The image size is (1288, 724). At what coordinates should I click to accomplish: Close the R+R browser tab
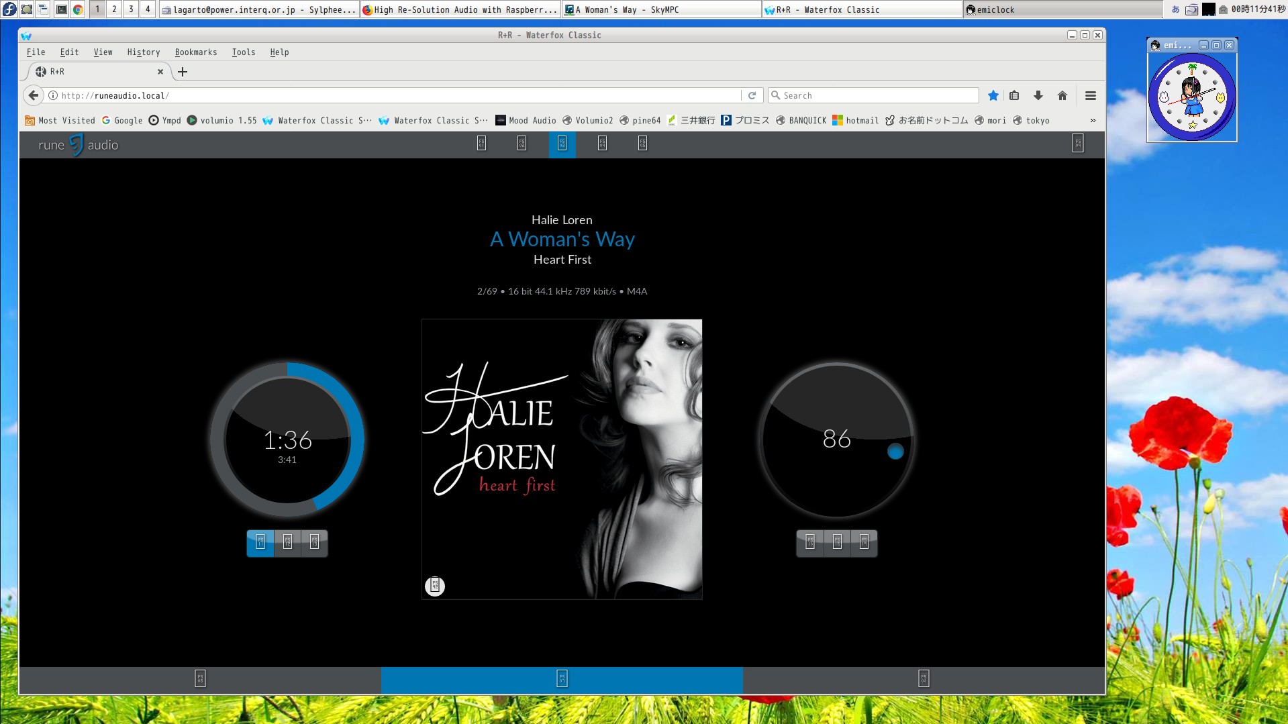click(x=160, y=72)
